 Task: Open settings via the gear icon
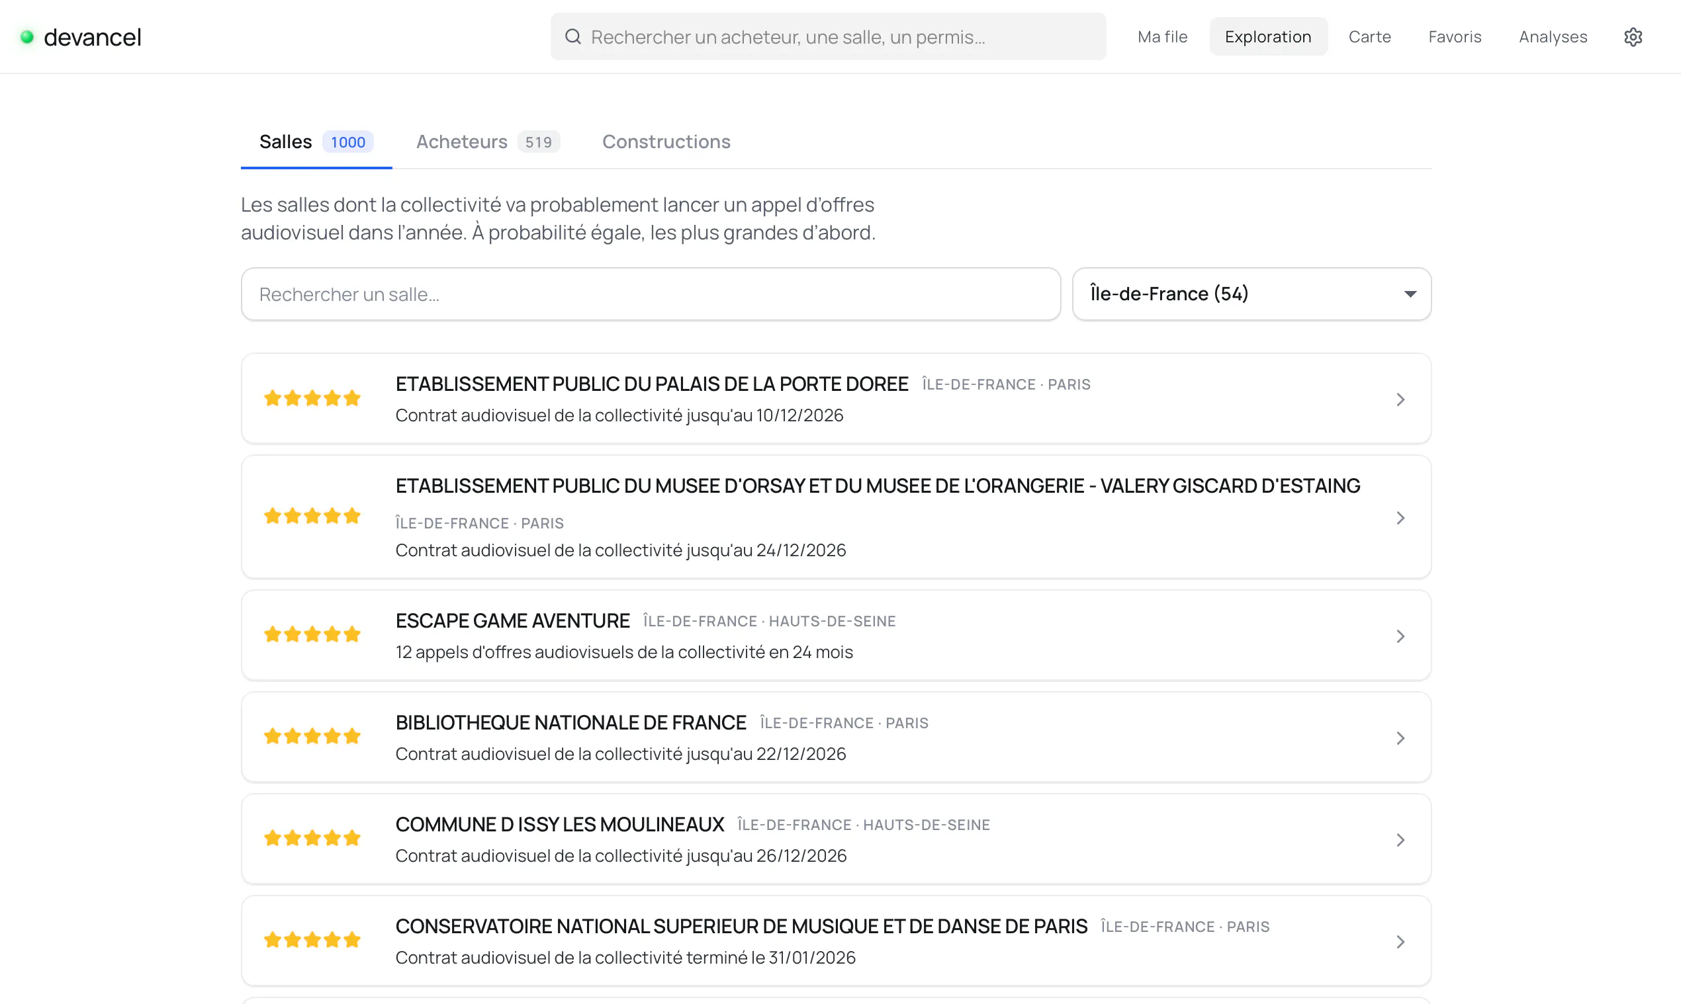coord(1633,36)
